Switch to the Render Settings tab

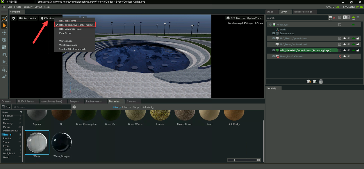click(x=303, y=12)
